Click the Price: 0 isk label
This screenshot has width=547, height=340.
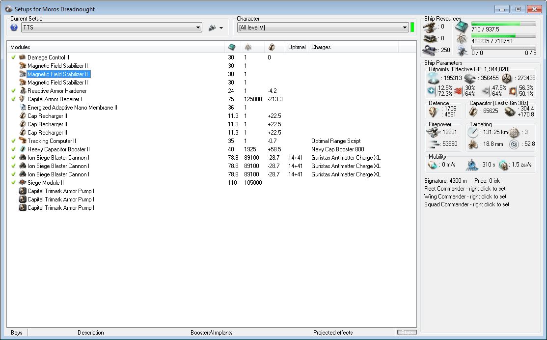(x=487, y=181)
